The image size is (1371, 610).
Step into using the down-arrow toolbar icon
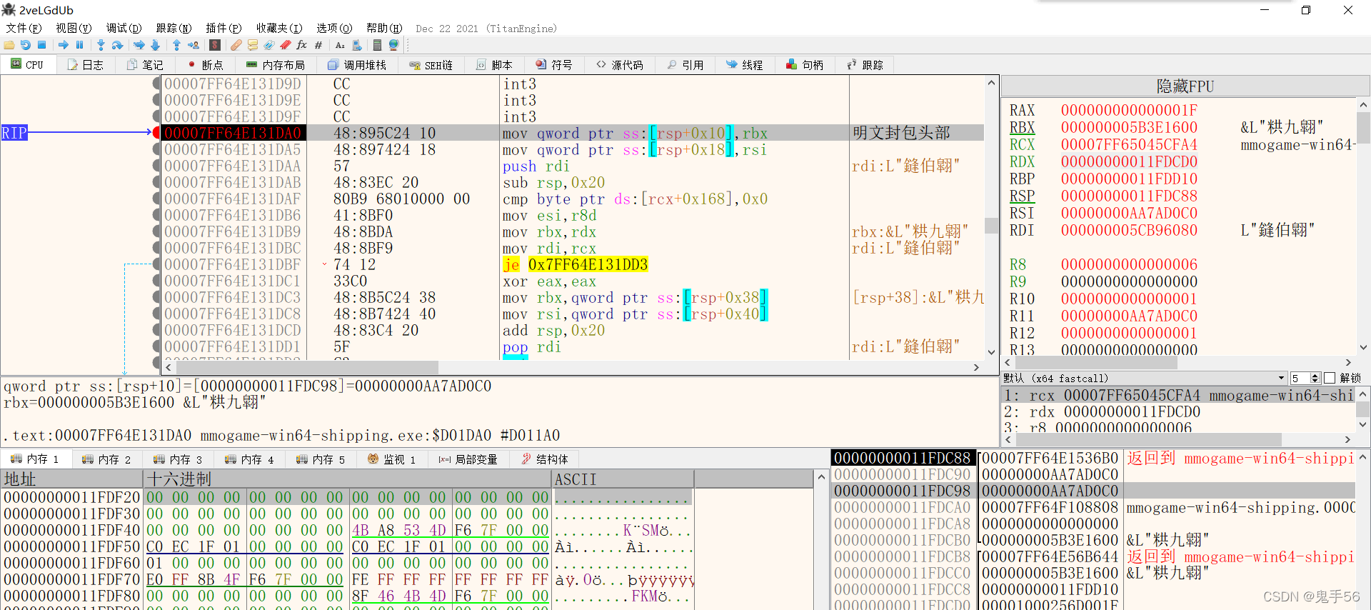[101, 45]
